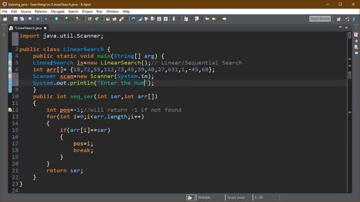Screen dimensions: 360x202
Task: Open the Back history dropdown arrow
Action: [219, 19]
